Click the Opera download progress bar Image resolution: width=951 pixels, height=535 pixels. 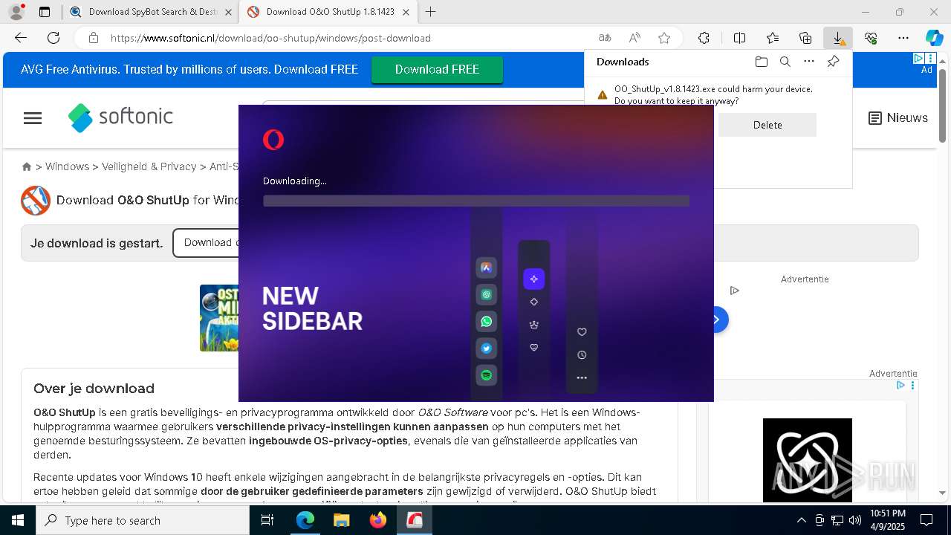click(x=476, y=201)
